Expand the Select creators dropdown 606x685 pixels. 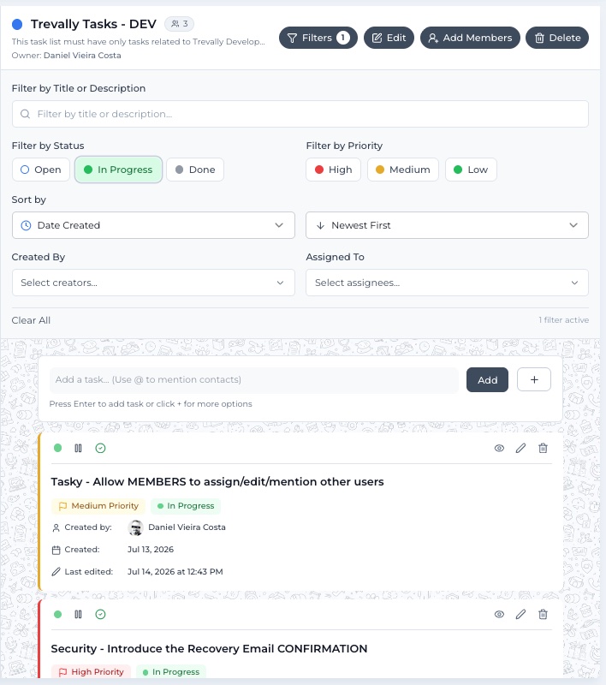point(153,283)
